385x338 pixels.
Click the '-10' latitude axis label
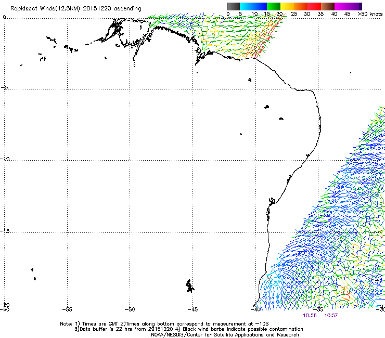(x=5, y=159)
